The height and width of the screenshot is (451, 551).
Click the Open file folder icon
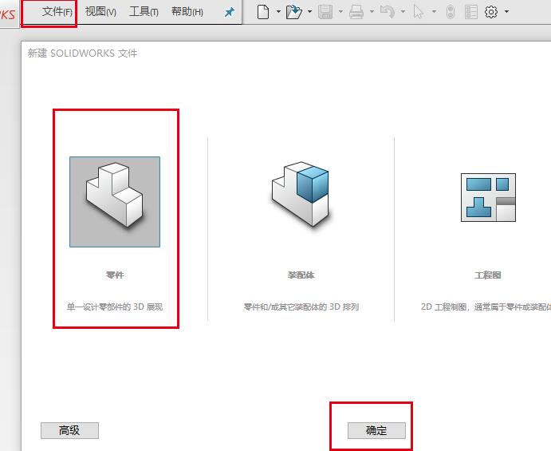294,12
